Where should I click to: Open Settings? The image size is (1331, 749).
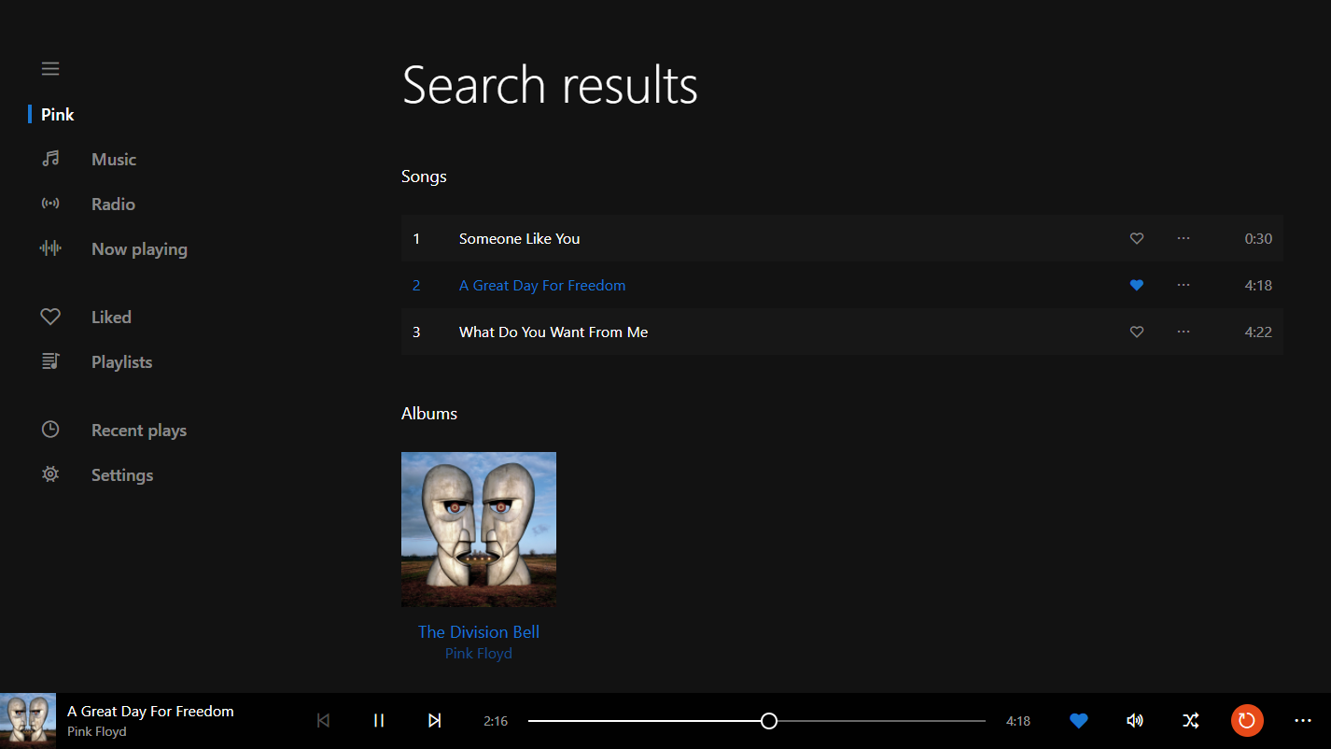121,474
